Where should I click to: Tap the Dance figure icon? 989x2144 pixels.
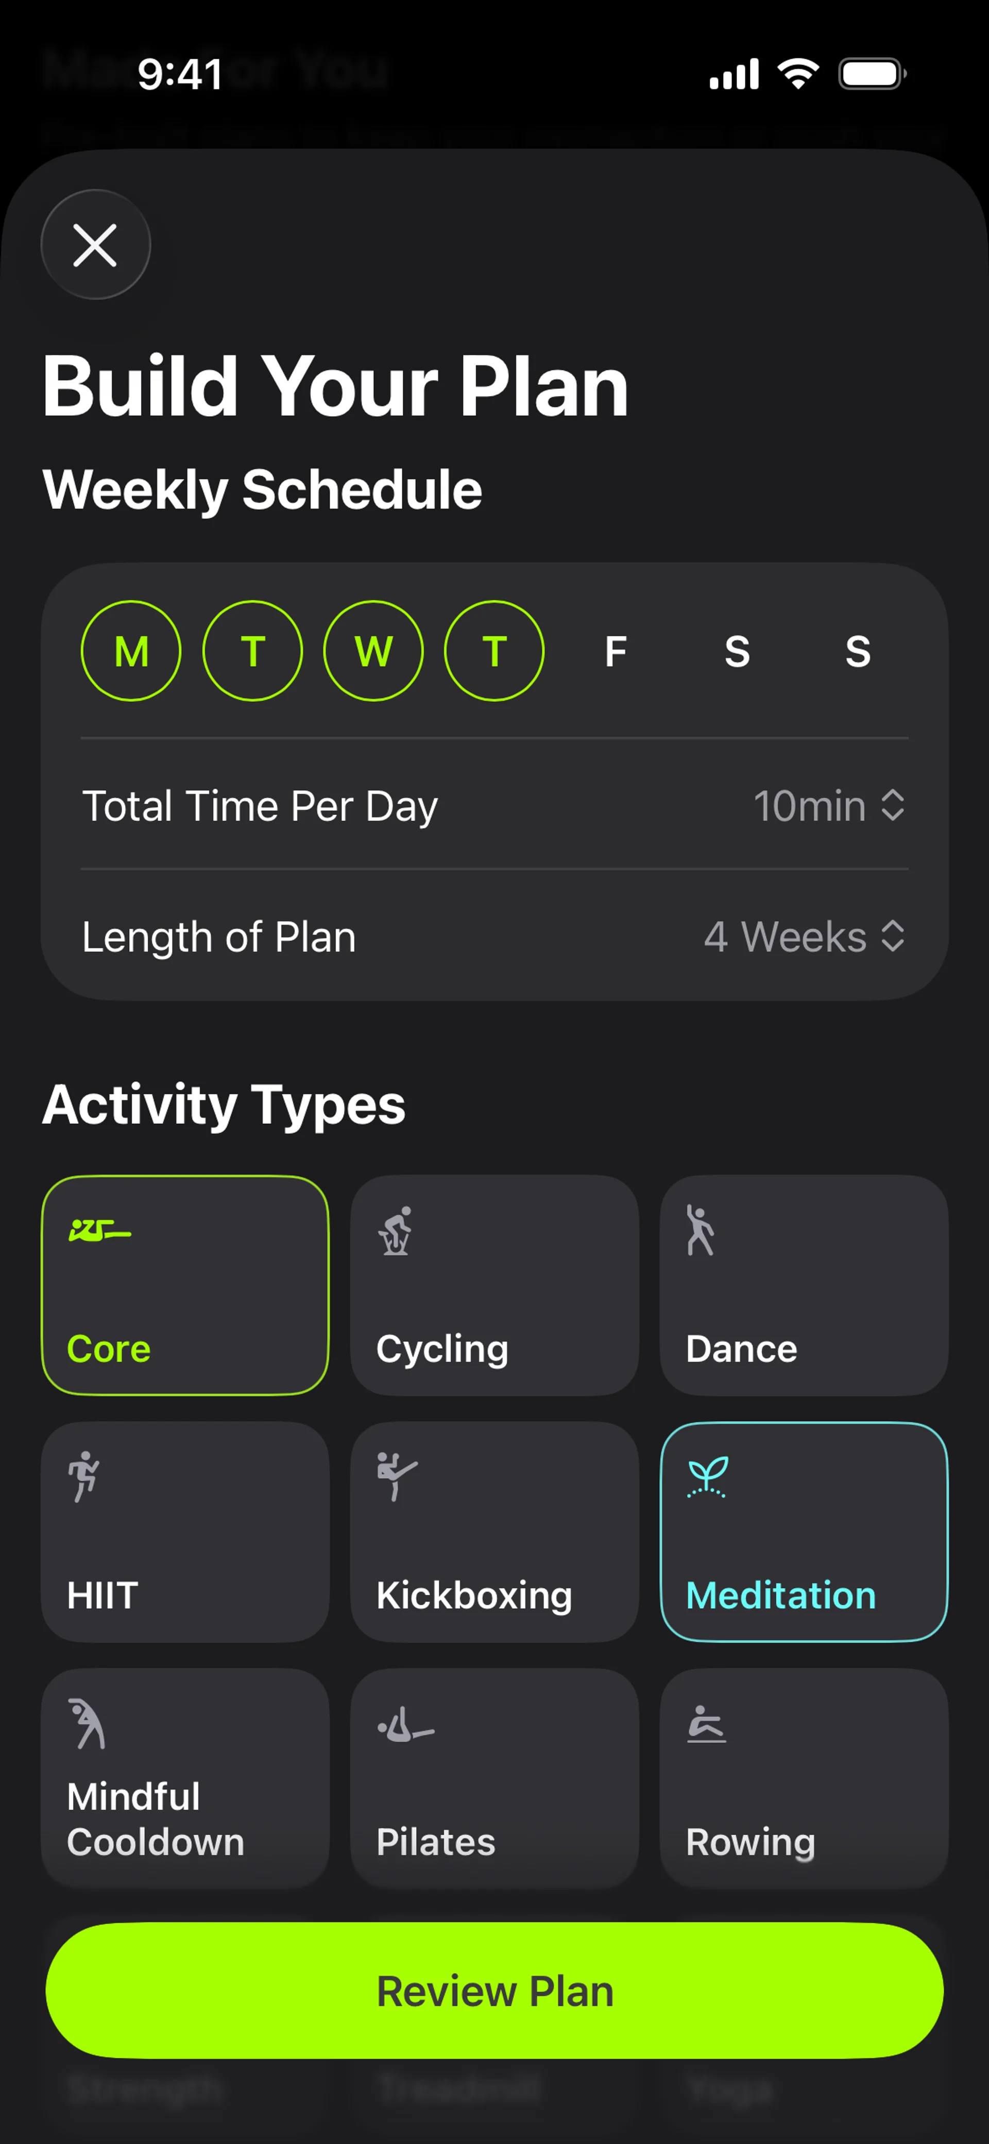point(700,1230)
